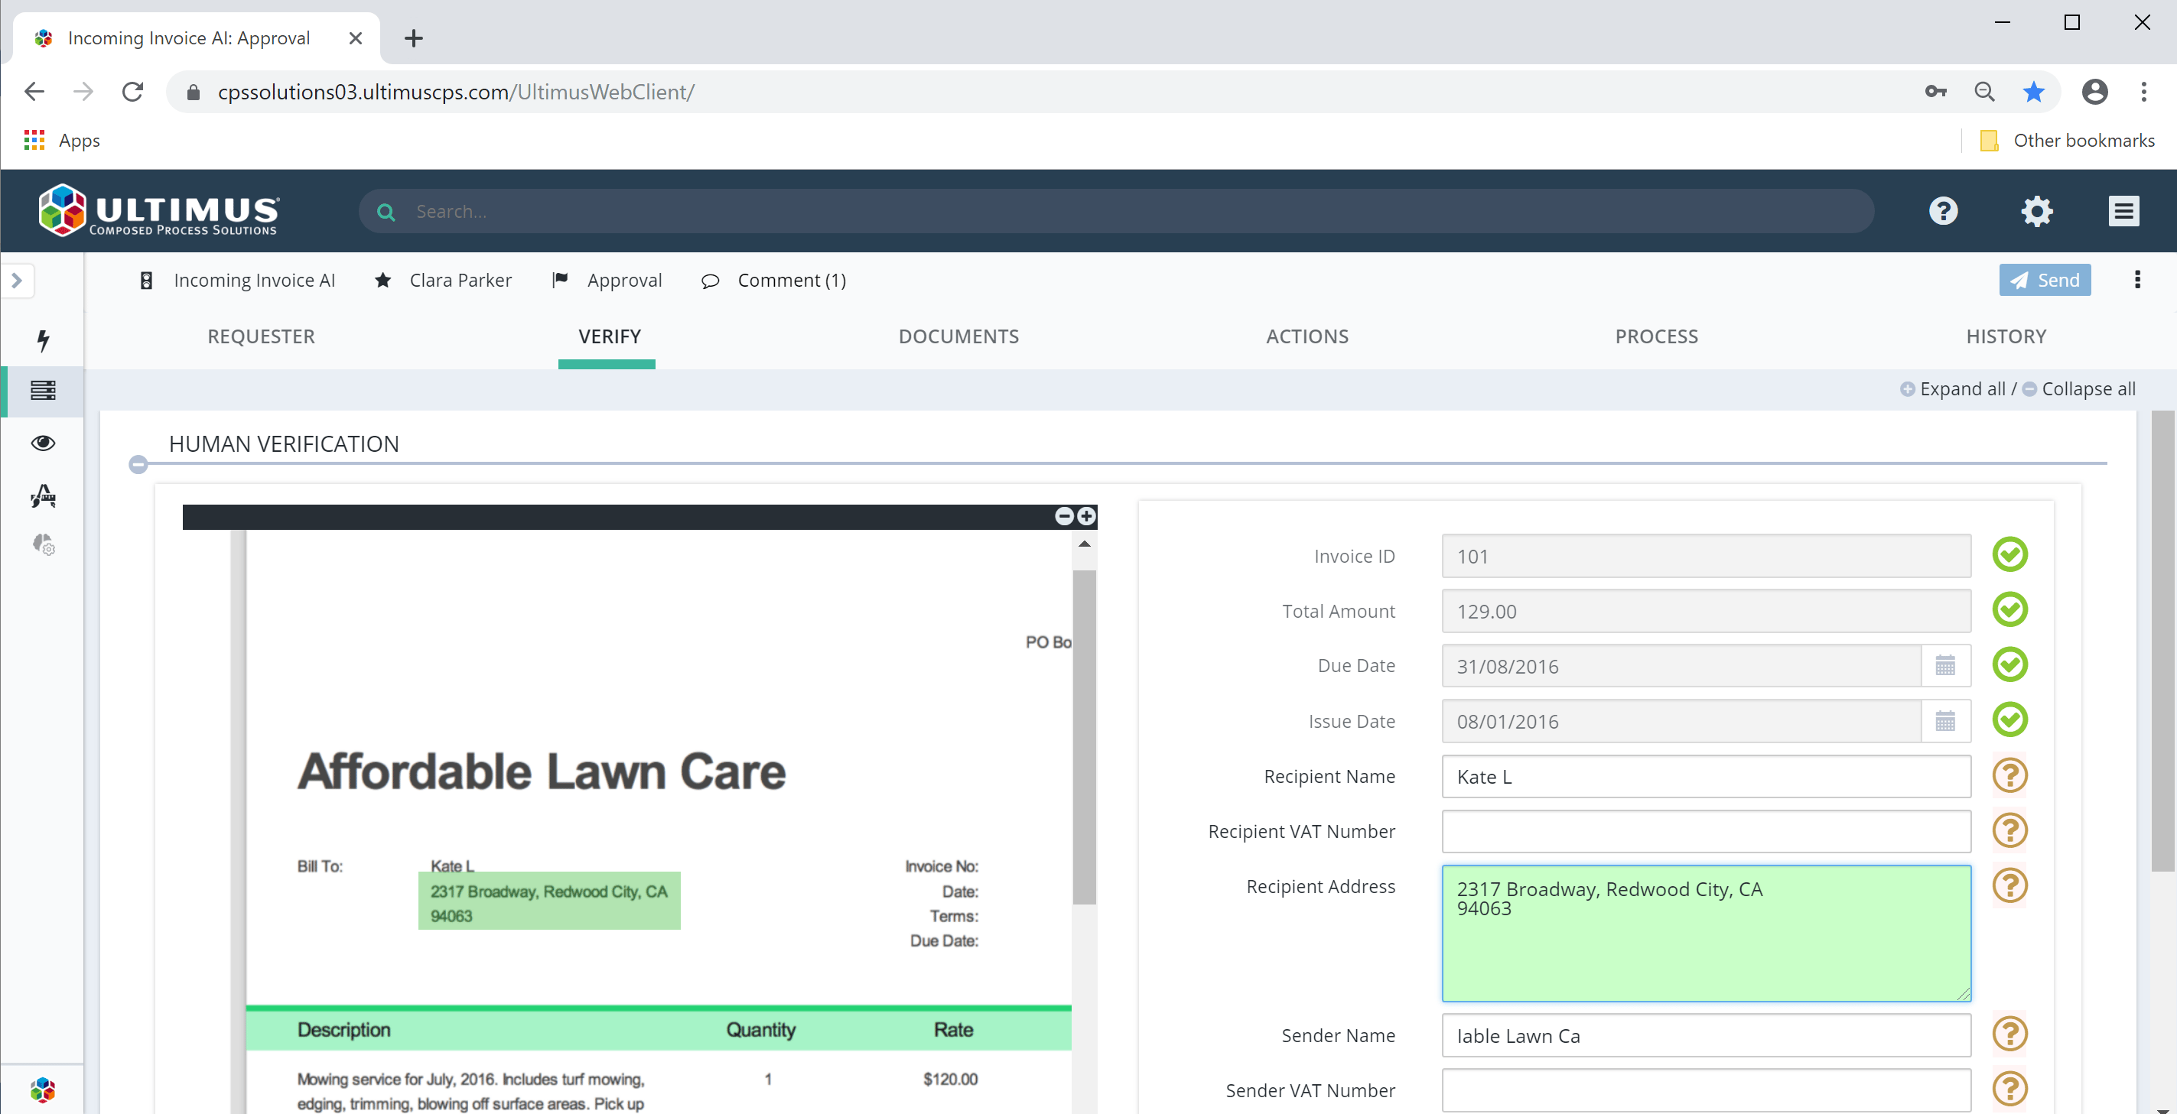Click the question mark beside Recipient Name
The width and height of the screenshot is (2177, 1114).
tap(2011, 775)
